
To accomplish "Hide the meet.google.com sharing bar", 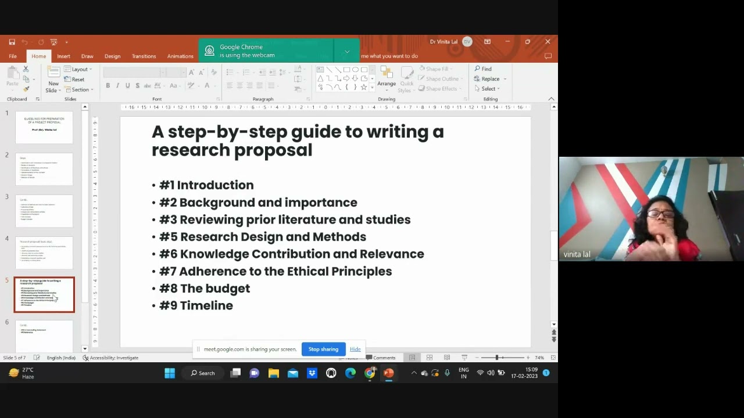I will (x=355, y=349).
